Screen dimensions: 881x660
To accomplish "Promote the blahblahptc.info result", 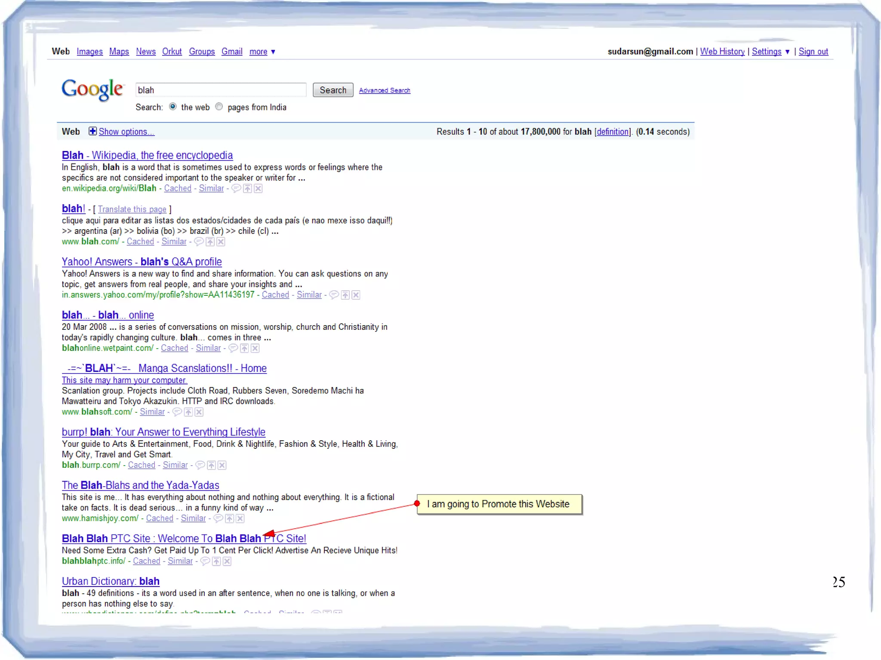I will pyautogui.click(x=216, y=561).
